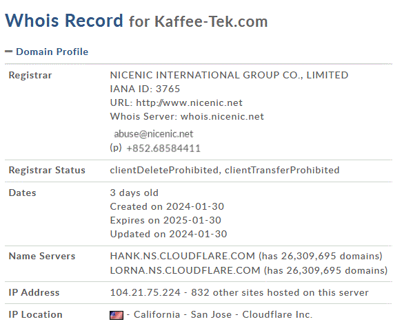This screenshot has width=393, height=326.
Task: Click the abuse@nicenic.net email address
Action: tap(153, 134)
